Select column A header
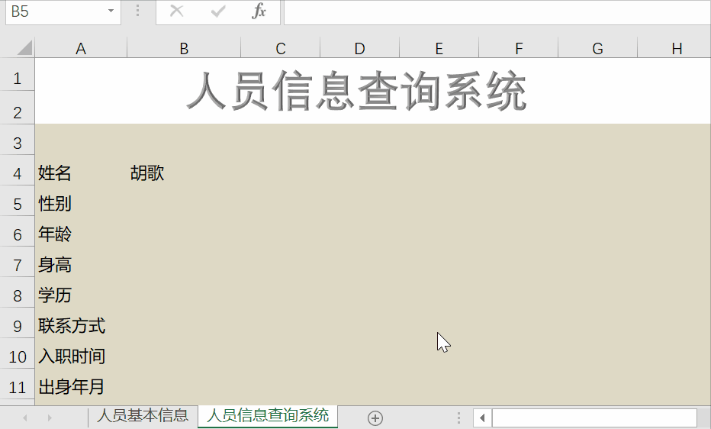Viewport: 711px width, 429px height. coord(81,48)
